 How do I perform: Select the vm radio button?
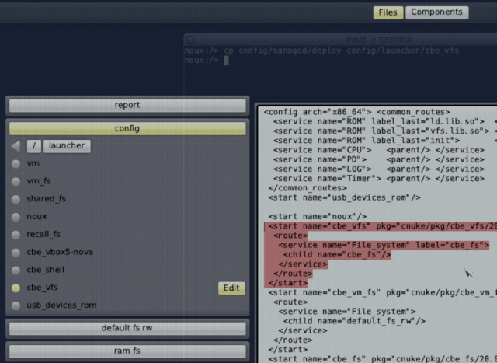(x=16, y=164)
